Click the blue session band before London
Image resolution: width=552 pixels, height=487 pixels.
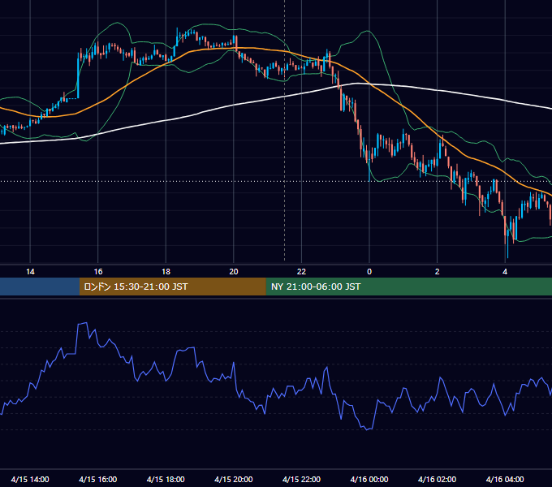tap(40, 287)
